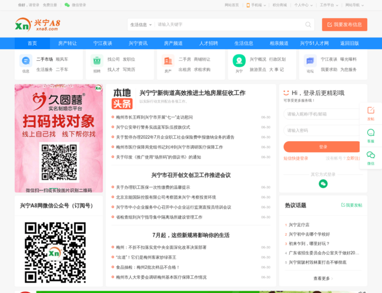Click the 免费注册 link in top bar
Image resolution: width=382 pixels, height=293 pixels.
click(50, 5)
